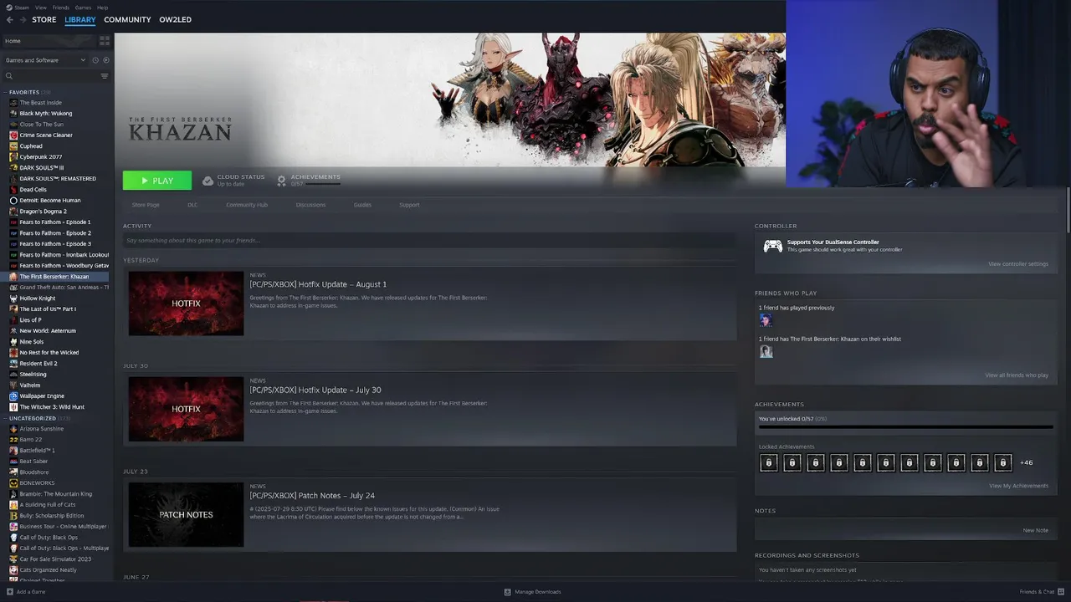This screenshot has height=602, width=1071.
Task: Open the Friends menu
Action: tap(61, 8)
